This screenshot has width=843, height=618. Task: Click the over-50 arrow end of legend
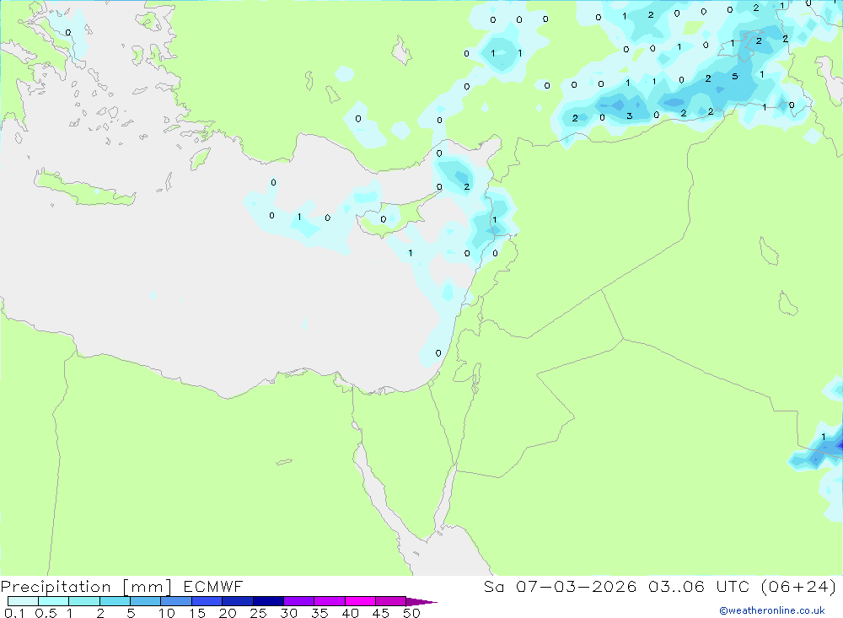coord(421,602)
